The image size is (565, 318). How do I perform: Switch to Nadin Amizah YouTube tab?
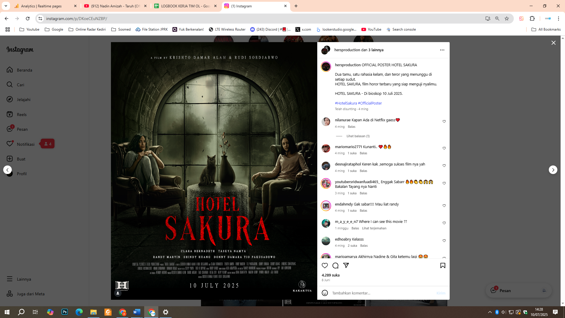(115, 6)
